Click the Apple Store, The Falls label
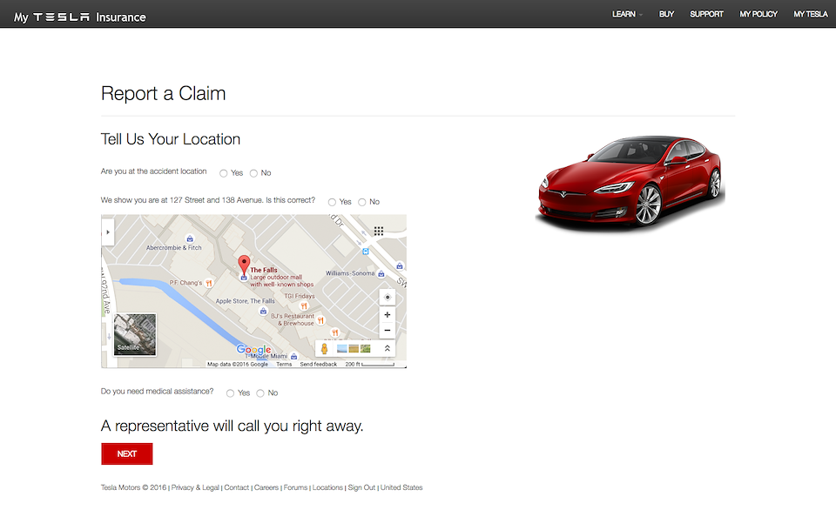The height and width of the screenshot is (510, 836). [246, 301]
